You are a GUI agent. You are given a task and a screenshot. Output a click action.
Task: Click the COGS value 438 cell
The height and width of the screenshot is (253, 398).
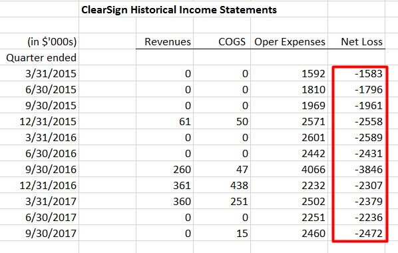[x=222, y=185]
